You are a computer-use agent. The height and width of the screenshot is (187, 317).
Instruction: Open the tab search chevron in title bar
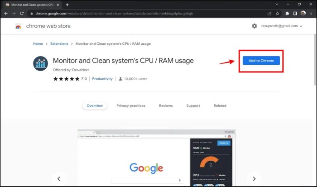277,4
